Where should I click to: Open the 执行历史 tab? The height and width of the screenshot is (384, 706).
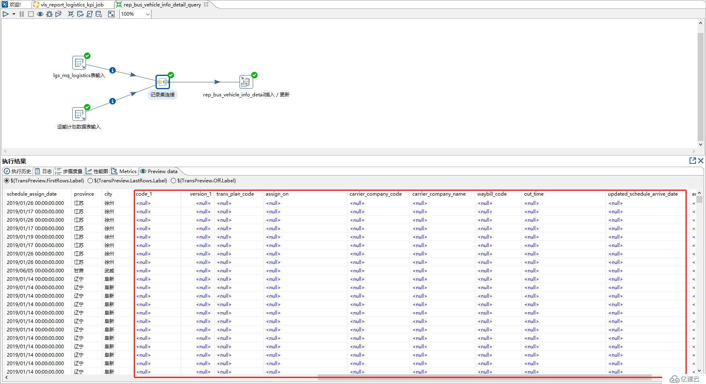(17, 171)
